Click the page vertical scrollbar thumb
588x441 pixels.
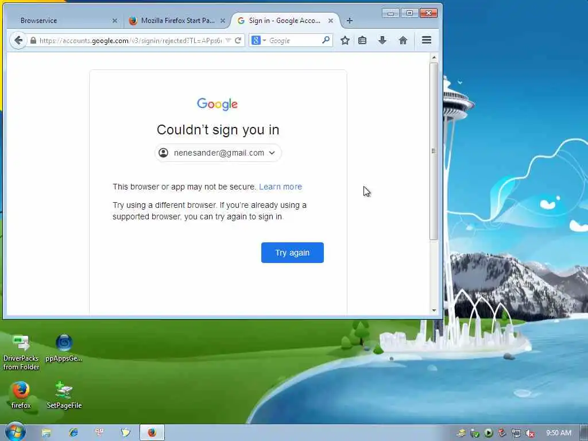click(x=434, y=151)
